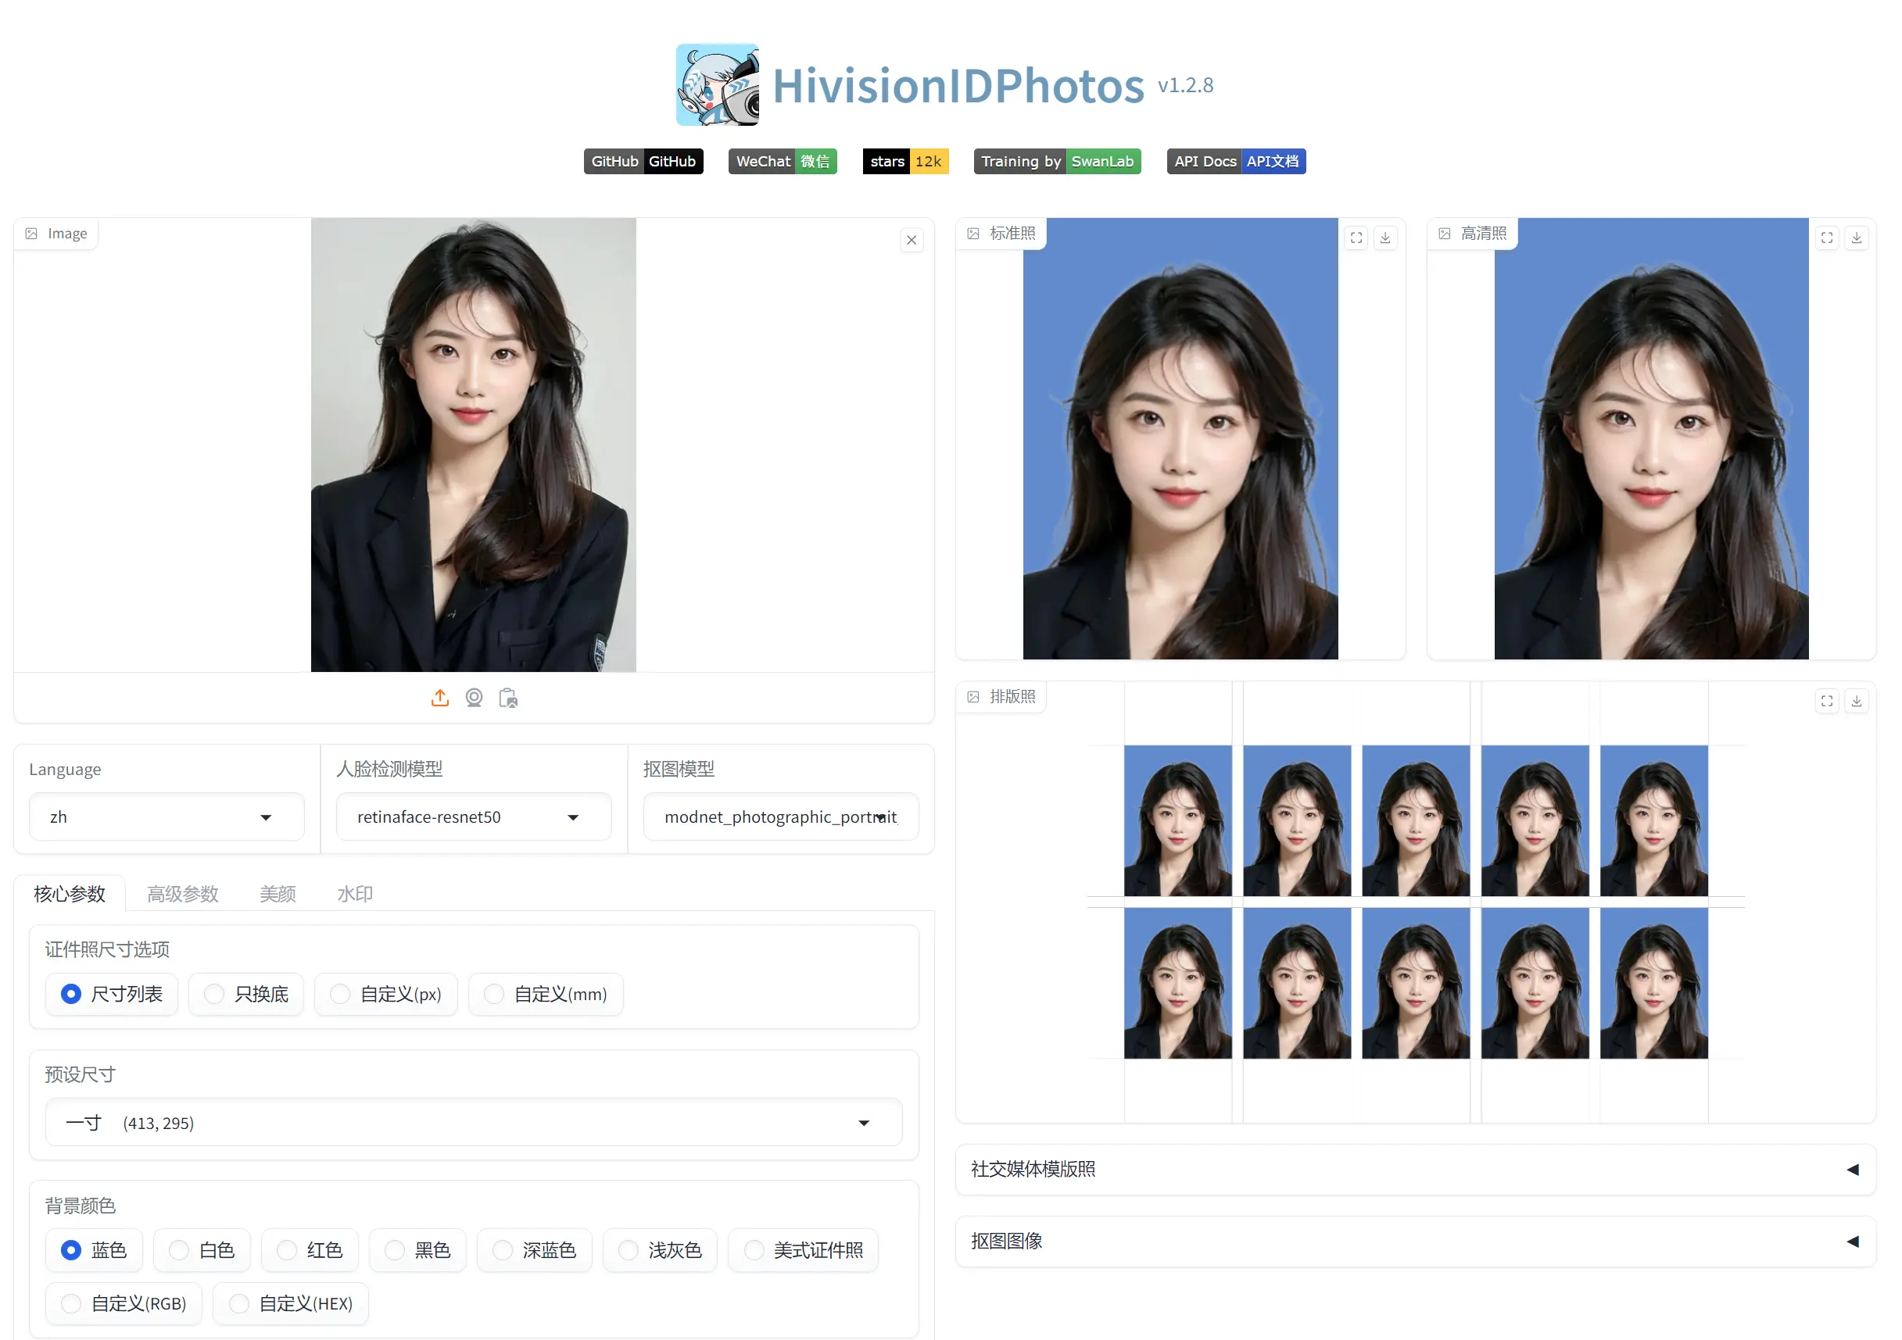This screenshot has height=1340, width=1902.
Task: Download the 排版照 layout photo sheet
Action: pyautogui.click(x=1857, y=701)
